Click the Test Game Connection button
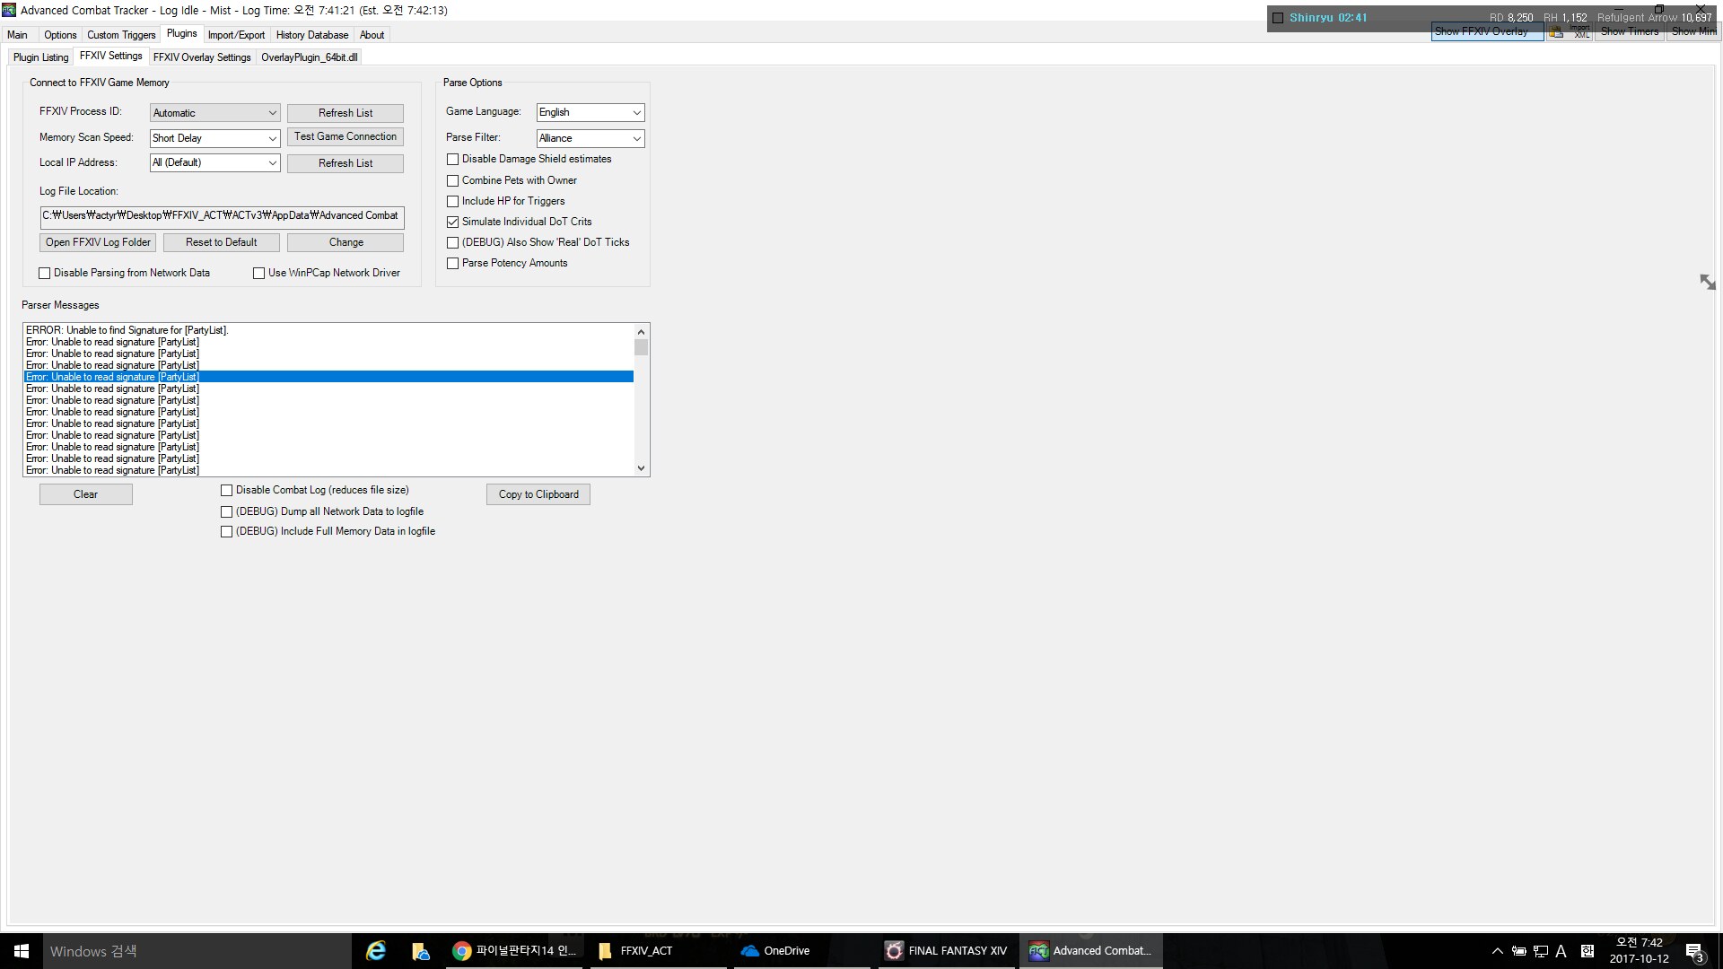The image size is (1723, 969). point(345,136)
